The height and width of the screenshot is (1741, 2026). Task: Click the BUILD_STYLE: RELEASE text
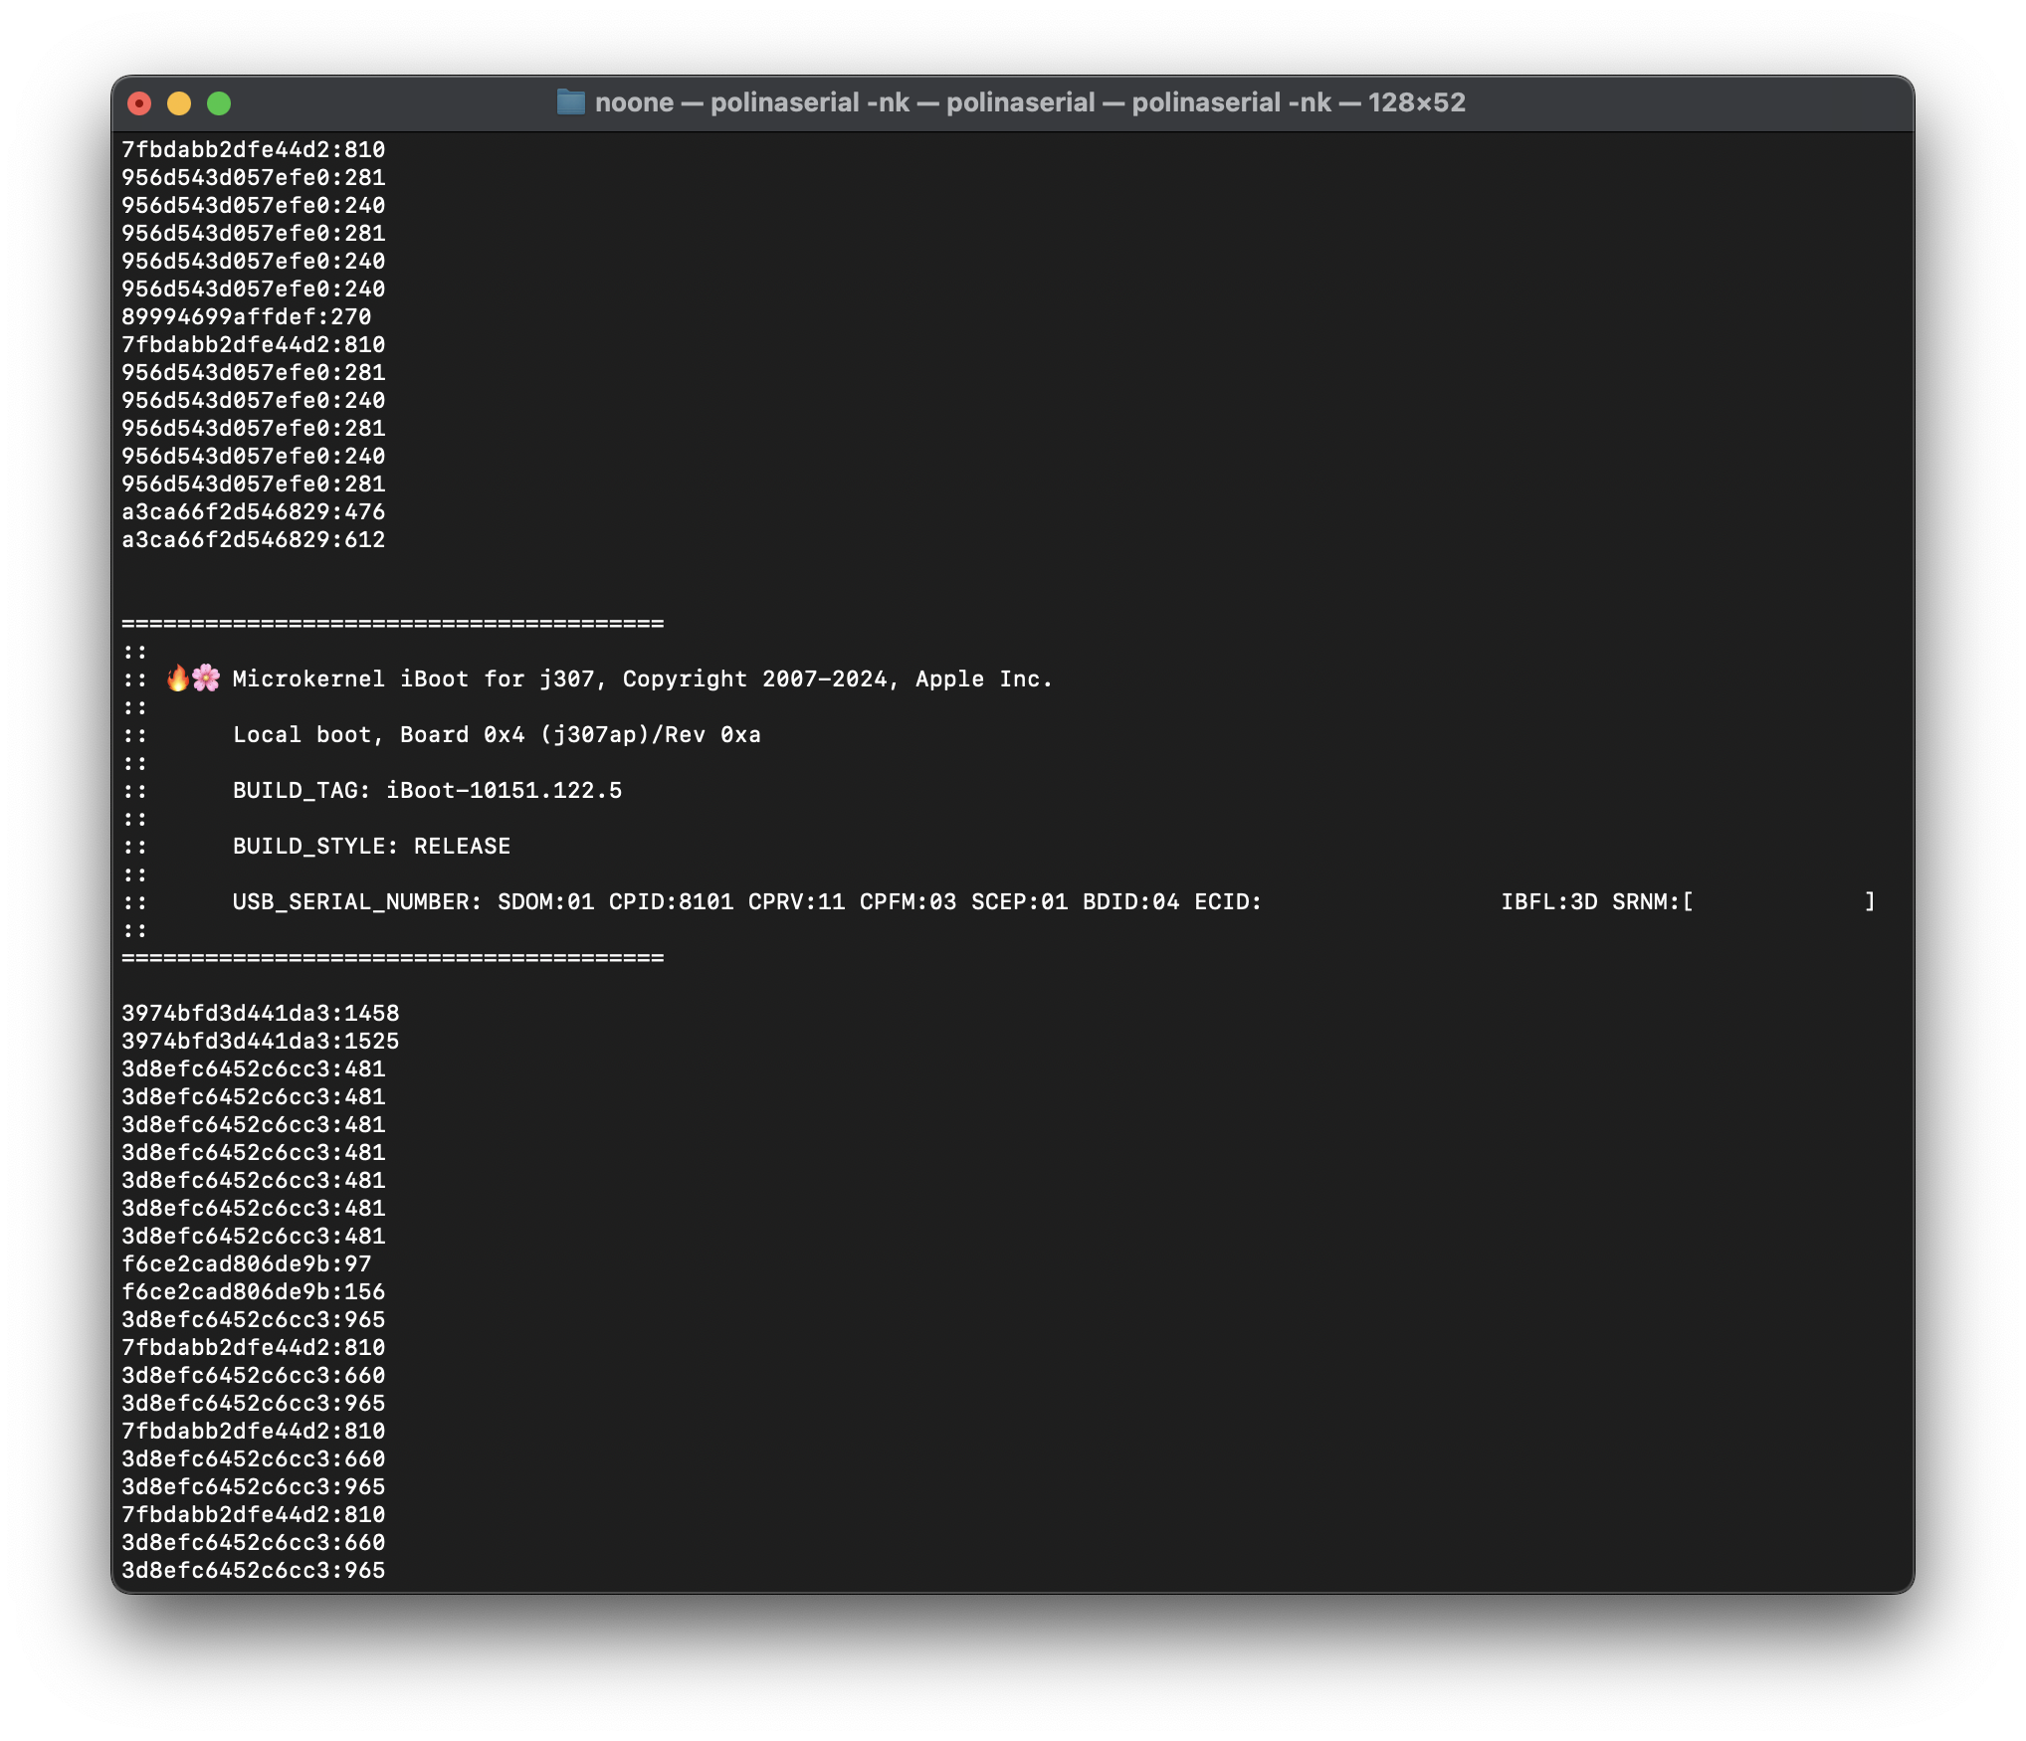click(x=371, y=846)
